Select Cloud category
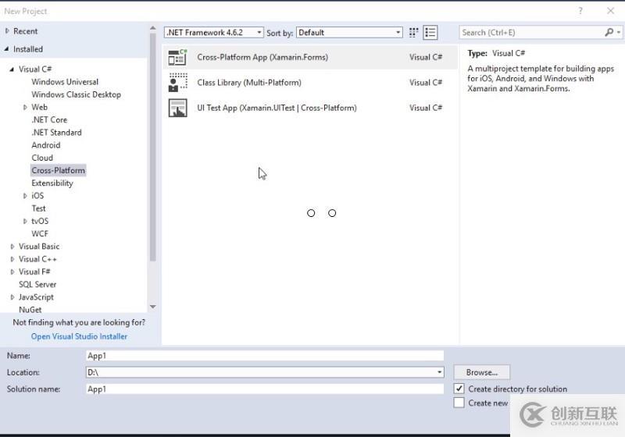This screenshot has height=437, width=625. [42, 158]
